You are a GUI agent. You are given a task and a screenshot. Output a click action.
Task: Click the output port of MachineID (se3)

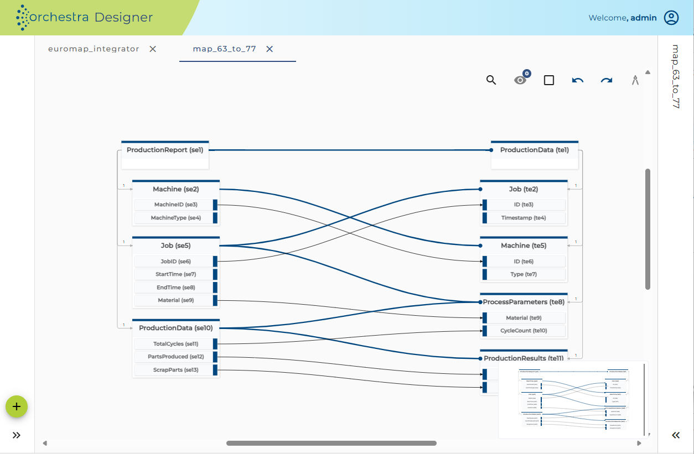(216, 205)
